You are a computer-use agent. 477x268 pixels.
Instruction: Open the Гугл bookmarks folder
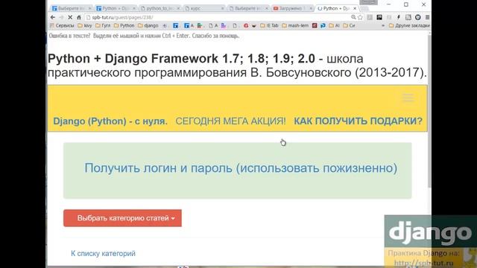(x=103, y=25)
